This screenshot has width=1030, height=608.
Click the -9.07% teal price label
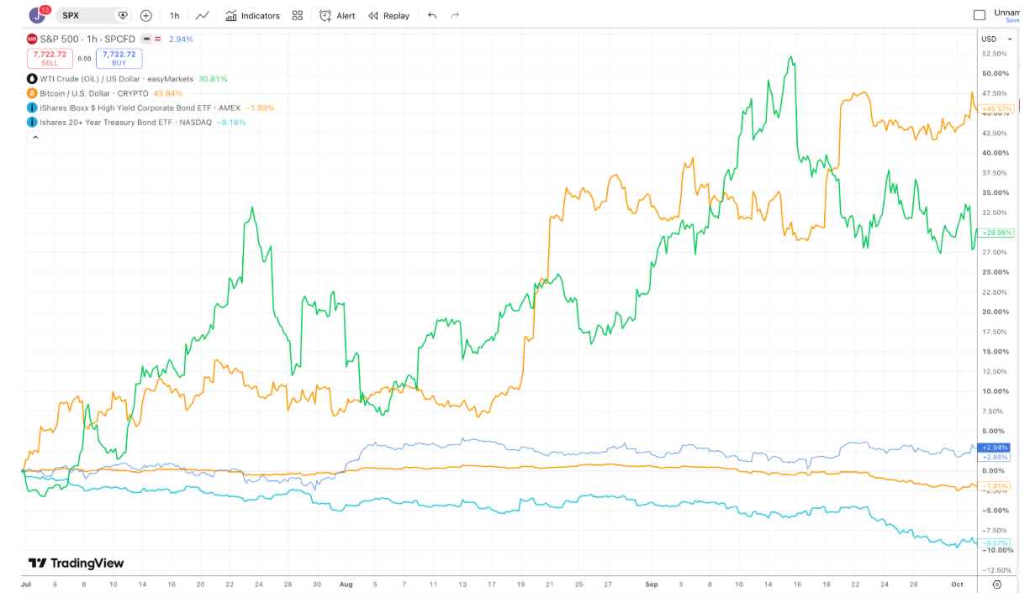pos(995,542)
